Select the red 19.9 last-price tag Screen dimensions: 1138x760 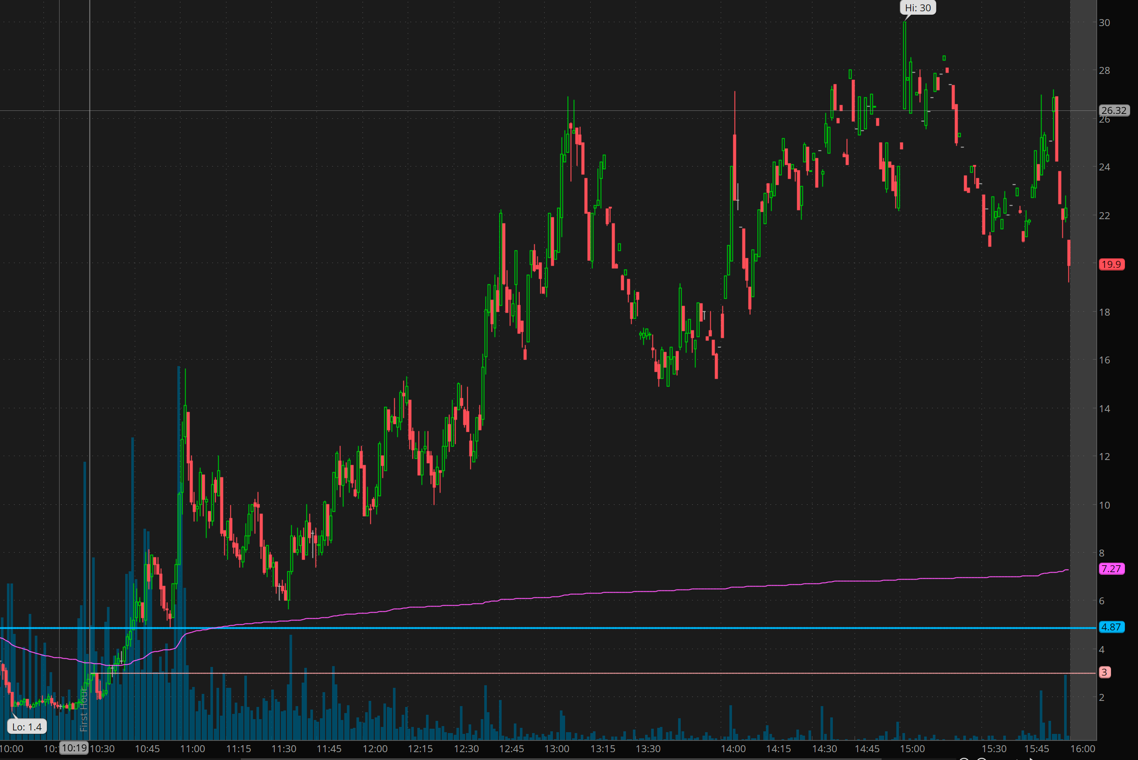(1111, 264)
